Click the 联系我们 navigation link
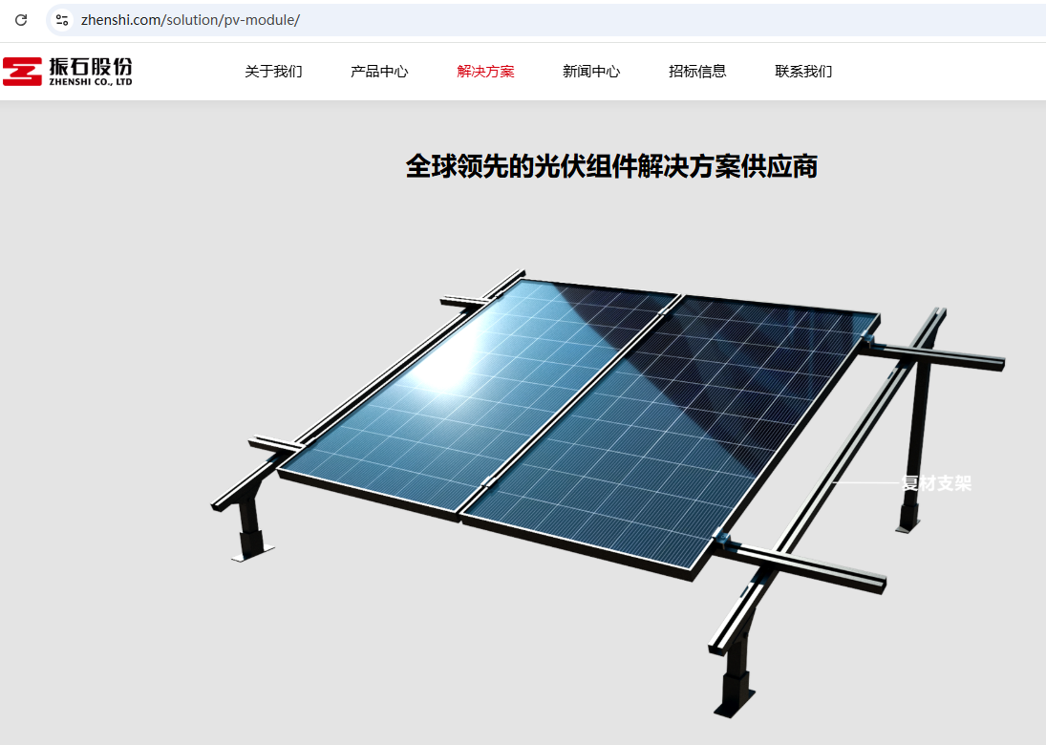Viewport: 1046px width, 745px height. 804,72
